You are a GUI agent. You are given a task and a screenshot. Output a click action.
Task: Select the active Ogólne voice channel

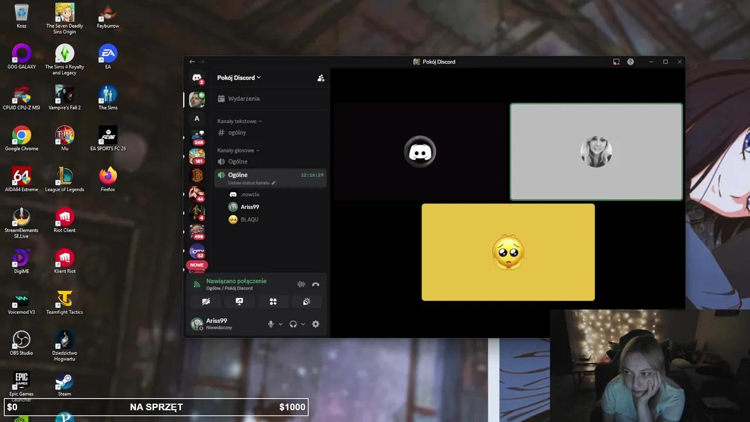click(x=270, y=178)
